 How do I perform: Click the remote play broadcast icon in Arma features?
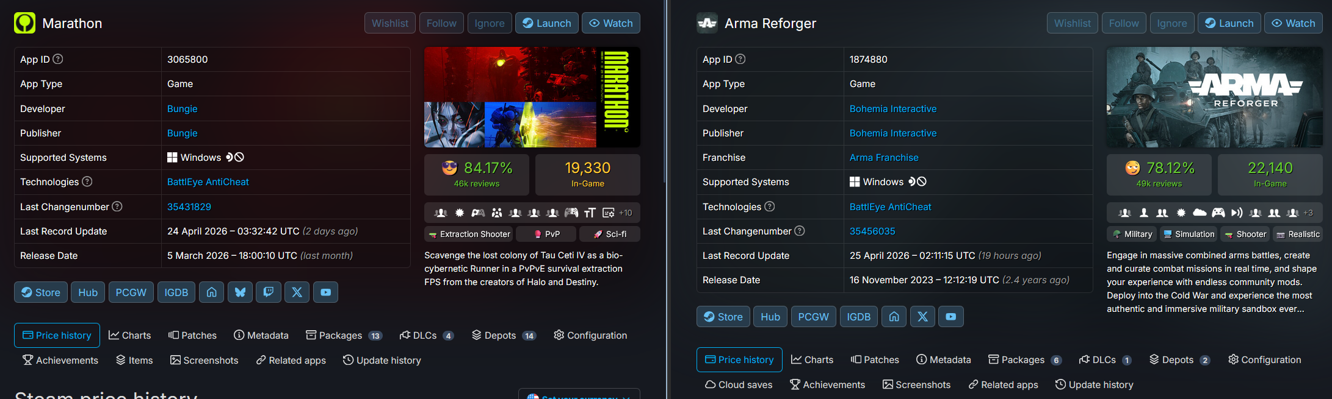click(1237, 213)
